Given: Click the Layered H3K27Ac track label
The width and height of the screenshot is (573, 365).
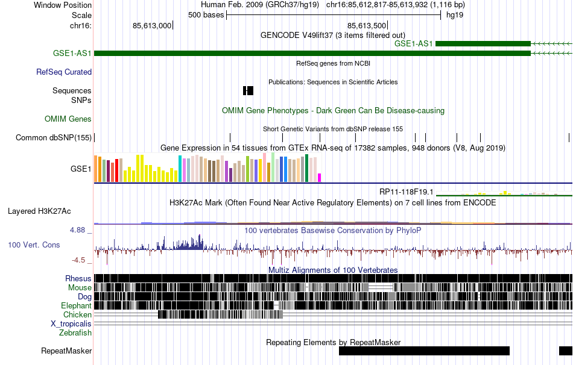Looking at the screenshot, I should pyautogui.click(x=39, y=211).
